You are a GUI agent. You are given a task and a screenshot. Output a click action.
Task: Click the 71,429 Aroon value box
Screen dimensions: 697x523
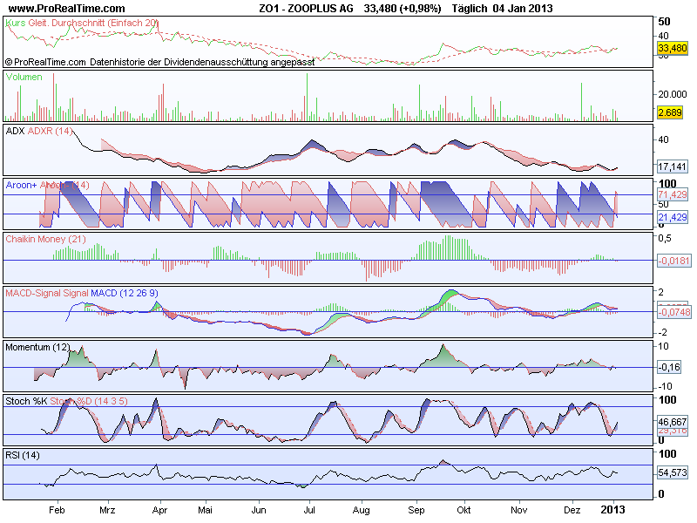673,194
